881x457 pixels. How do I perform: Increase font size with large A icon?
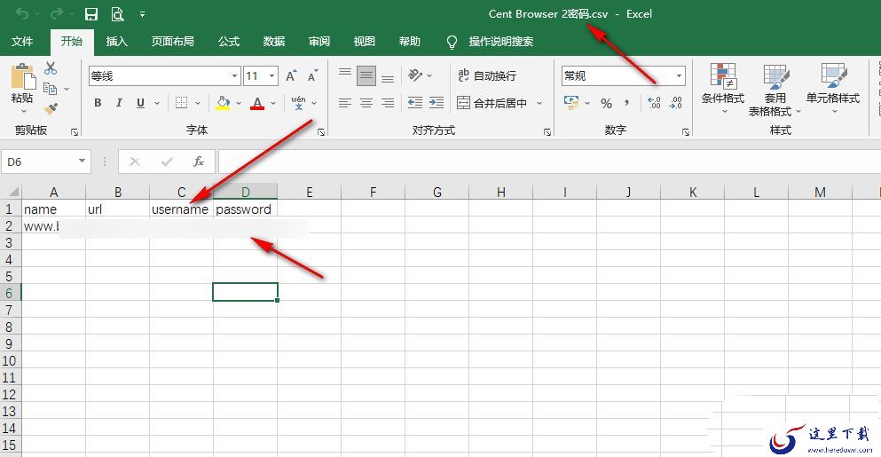(291, 76)
